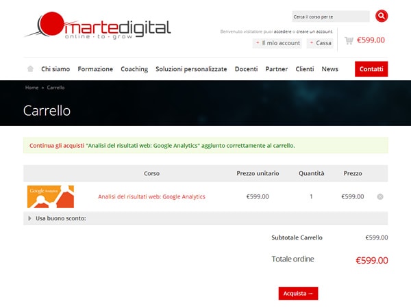Viewport: 411px width, 308px height.
Task: Expand the Usa buono sconto section
Action: 206,218
